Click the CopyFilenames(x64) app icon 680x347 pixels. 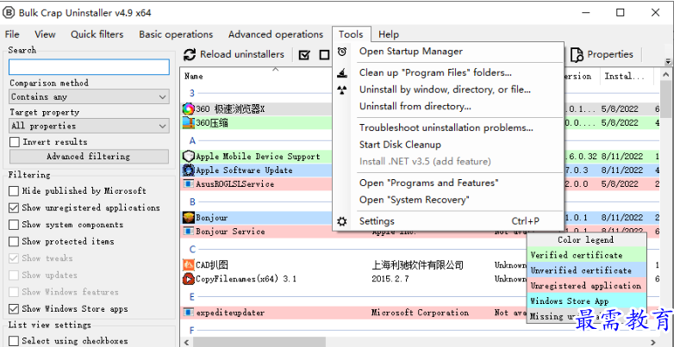pos(189,279)
